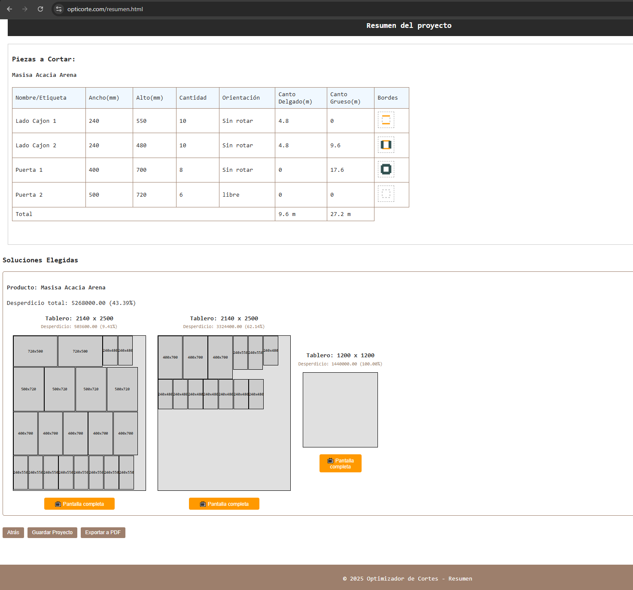This screenshot has height=590, width=633.
Task: Click the Alto(mm) column header
Action: click(155, 98)
